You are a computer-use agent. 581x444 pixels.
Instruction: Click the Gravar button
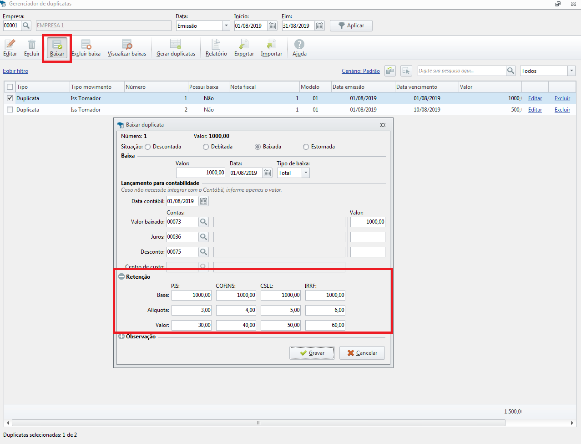pyautogui.click(x=312, y=353)
